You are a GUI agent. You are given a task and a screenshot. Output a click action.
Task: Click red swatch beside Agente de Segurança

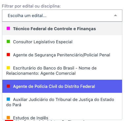click(x=8, y=54)
